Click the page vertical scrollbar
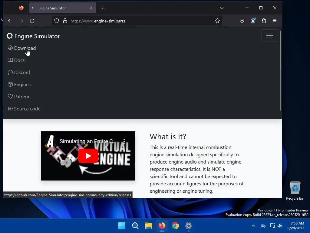Viewport: 310px width, 233px height. pyautogui.click(x=281, y=71)
